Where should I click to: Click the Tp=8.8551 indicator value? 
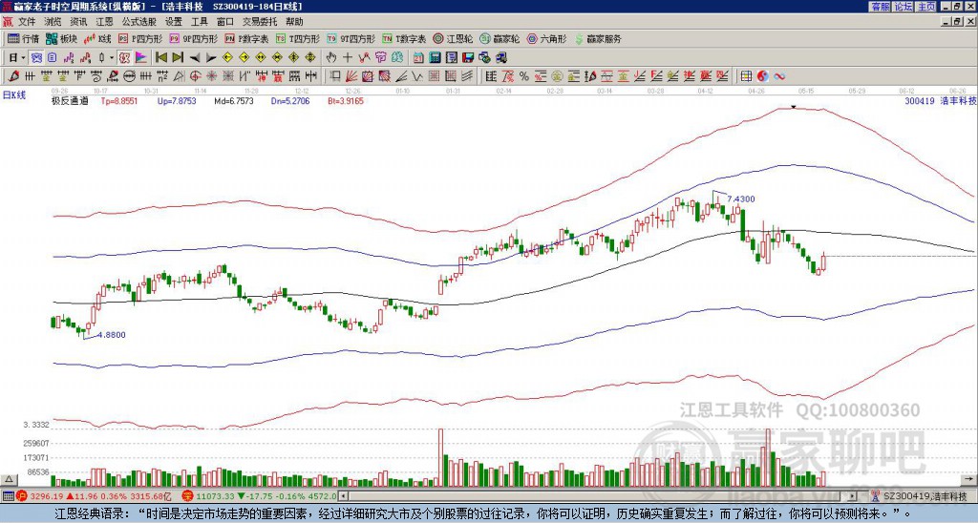[x=119, y=101]
